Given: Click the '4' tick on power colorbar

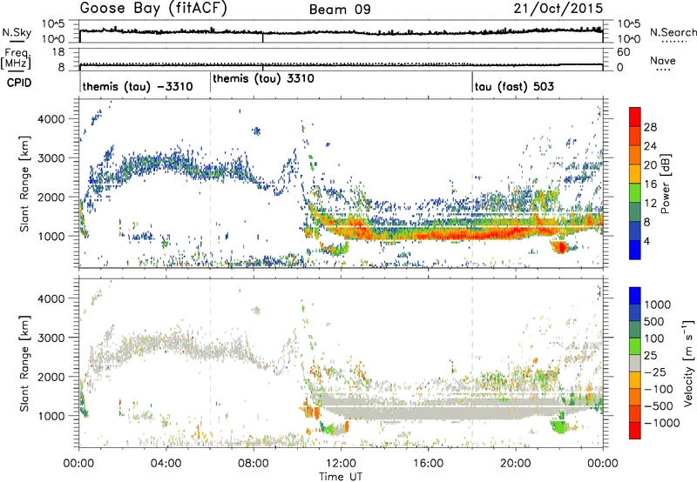Looking at the screenshot, I should tap(647, 242).
